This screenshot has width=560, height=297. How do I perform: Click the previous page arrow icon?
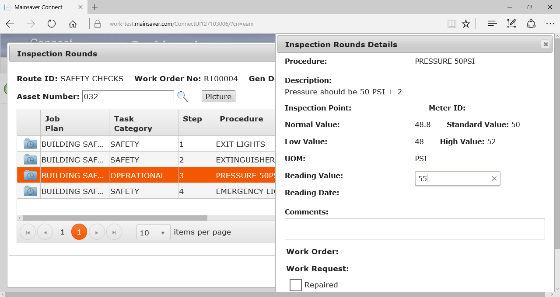tap(45, 232)
